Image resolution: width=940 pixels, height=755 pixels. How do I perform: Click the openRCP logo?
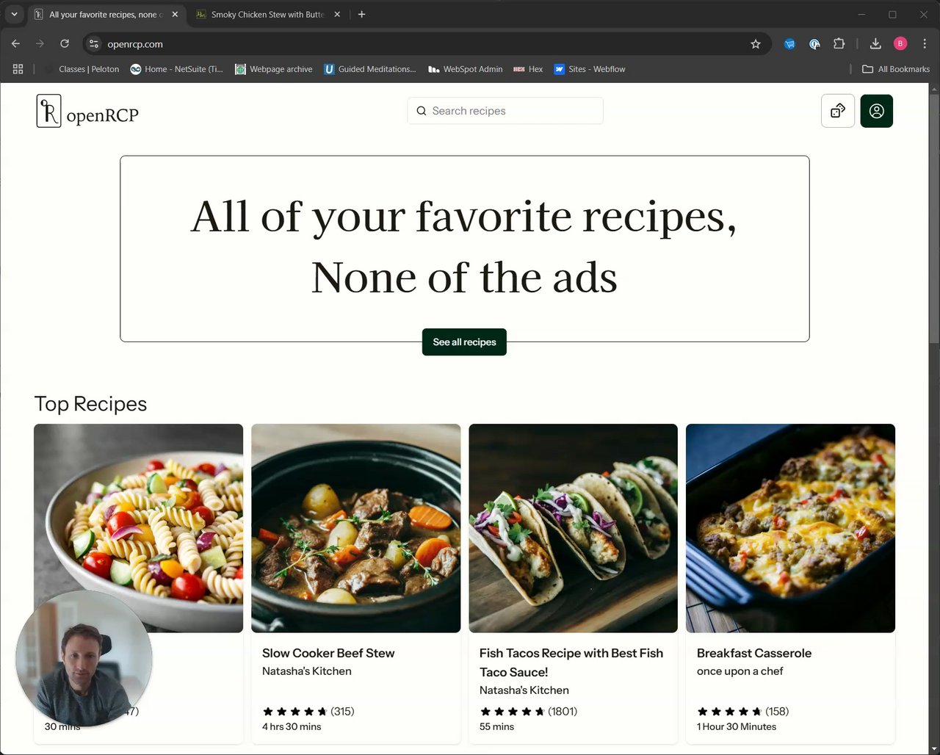click(x=87, y=112)
